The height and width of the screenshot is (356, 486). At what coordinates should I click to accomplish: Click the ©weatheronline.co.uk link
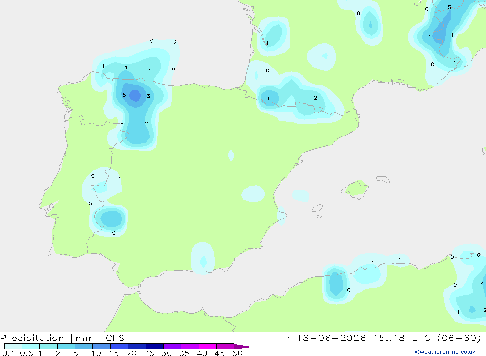(445, 352)
